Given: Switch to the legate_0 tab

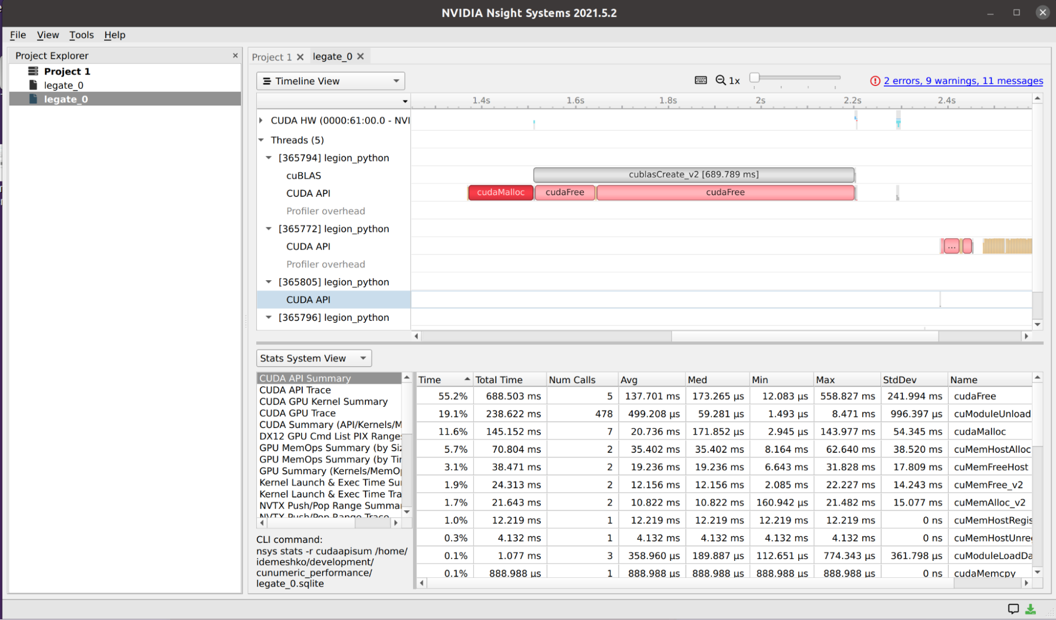Looking at the screenshot, I should tap(332, 56).
